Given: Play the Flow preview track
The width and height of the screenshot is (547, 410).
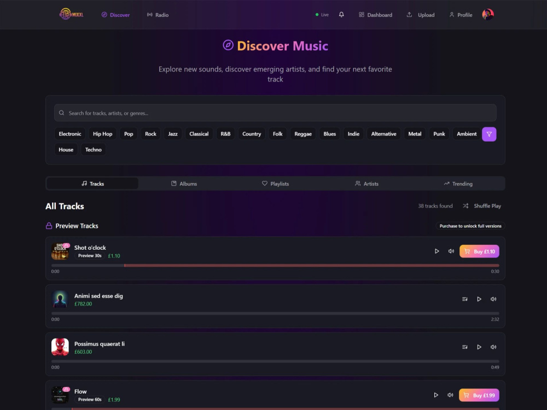Looking at the screenshot, I should tap(436, 395).
